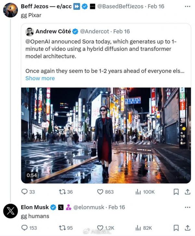Share the Beff Jezos tweet
This screenshot has width=195, height=236.
(x=187, y=192)
